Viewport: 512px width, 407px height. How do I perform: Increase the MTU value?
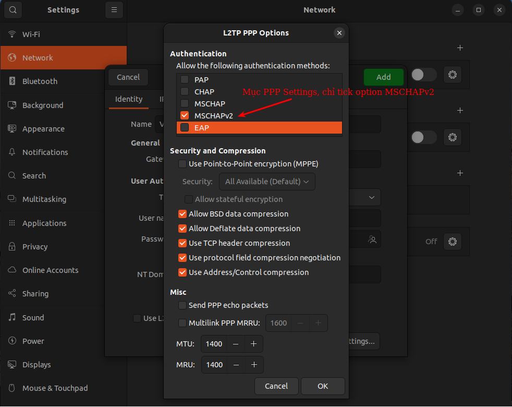253,344
